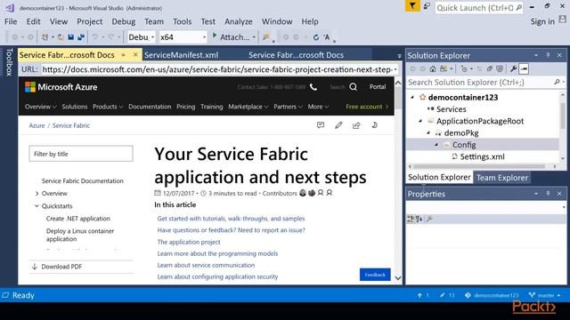The height and width of the screenshot is (320, 570).
Task: Click Solution Explorer Properties wrench icon
Action: point(513,68)
